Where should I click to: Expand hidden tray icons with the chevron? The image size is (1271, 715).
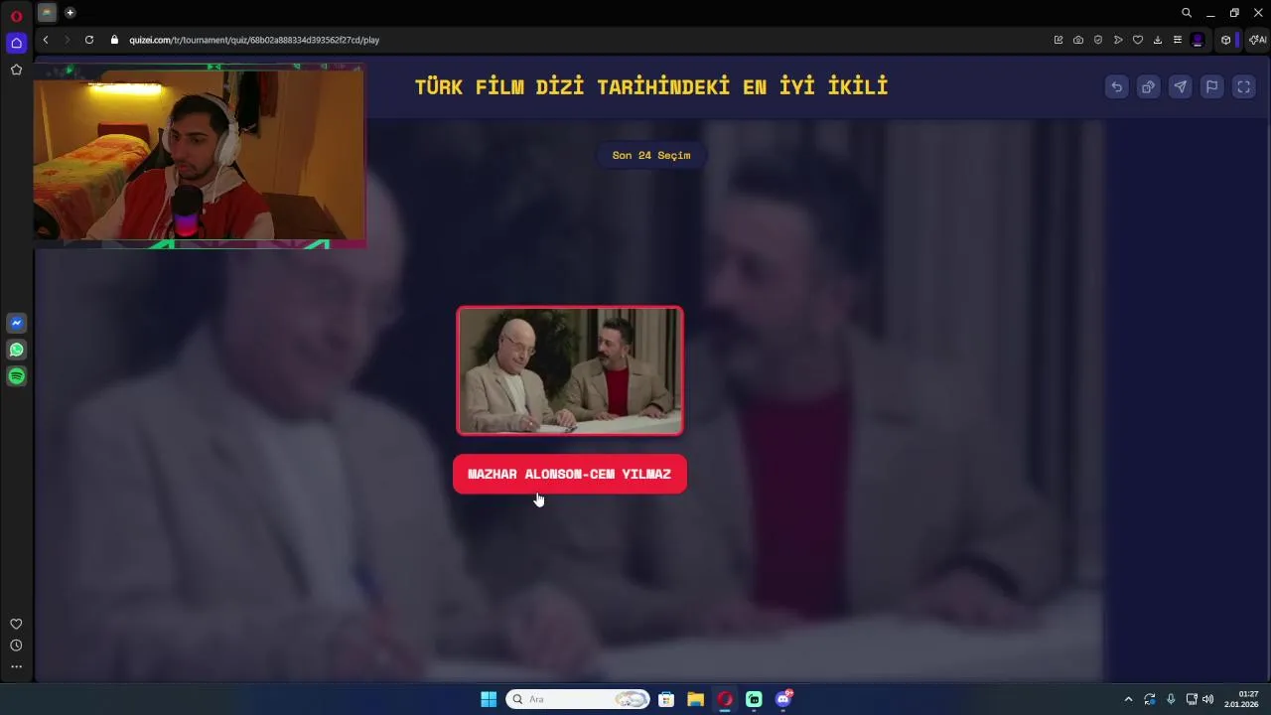[1128, 699]
